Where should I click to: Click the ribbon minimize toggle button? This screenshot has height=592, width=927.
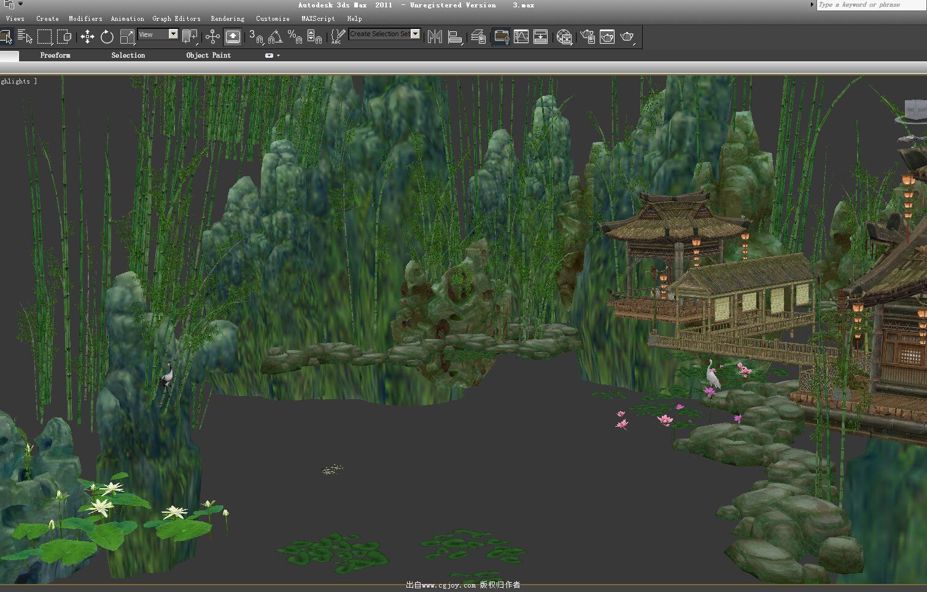pos(269,55)
